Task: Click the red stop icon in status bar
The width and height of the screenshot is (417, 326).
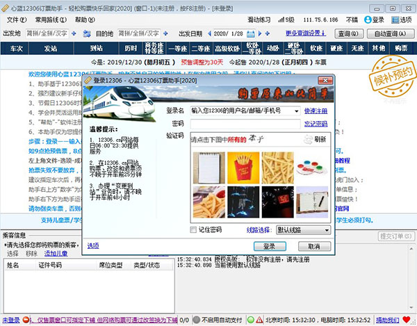Action: click(26, 320)
